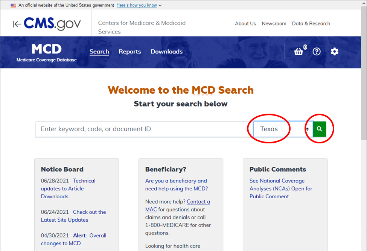Image resolution: width=367 pixels, height=251 pixels.
Task: Click the MCD Medicare Coverage Database logo
Action: [x=47, y=53]
